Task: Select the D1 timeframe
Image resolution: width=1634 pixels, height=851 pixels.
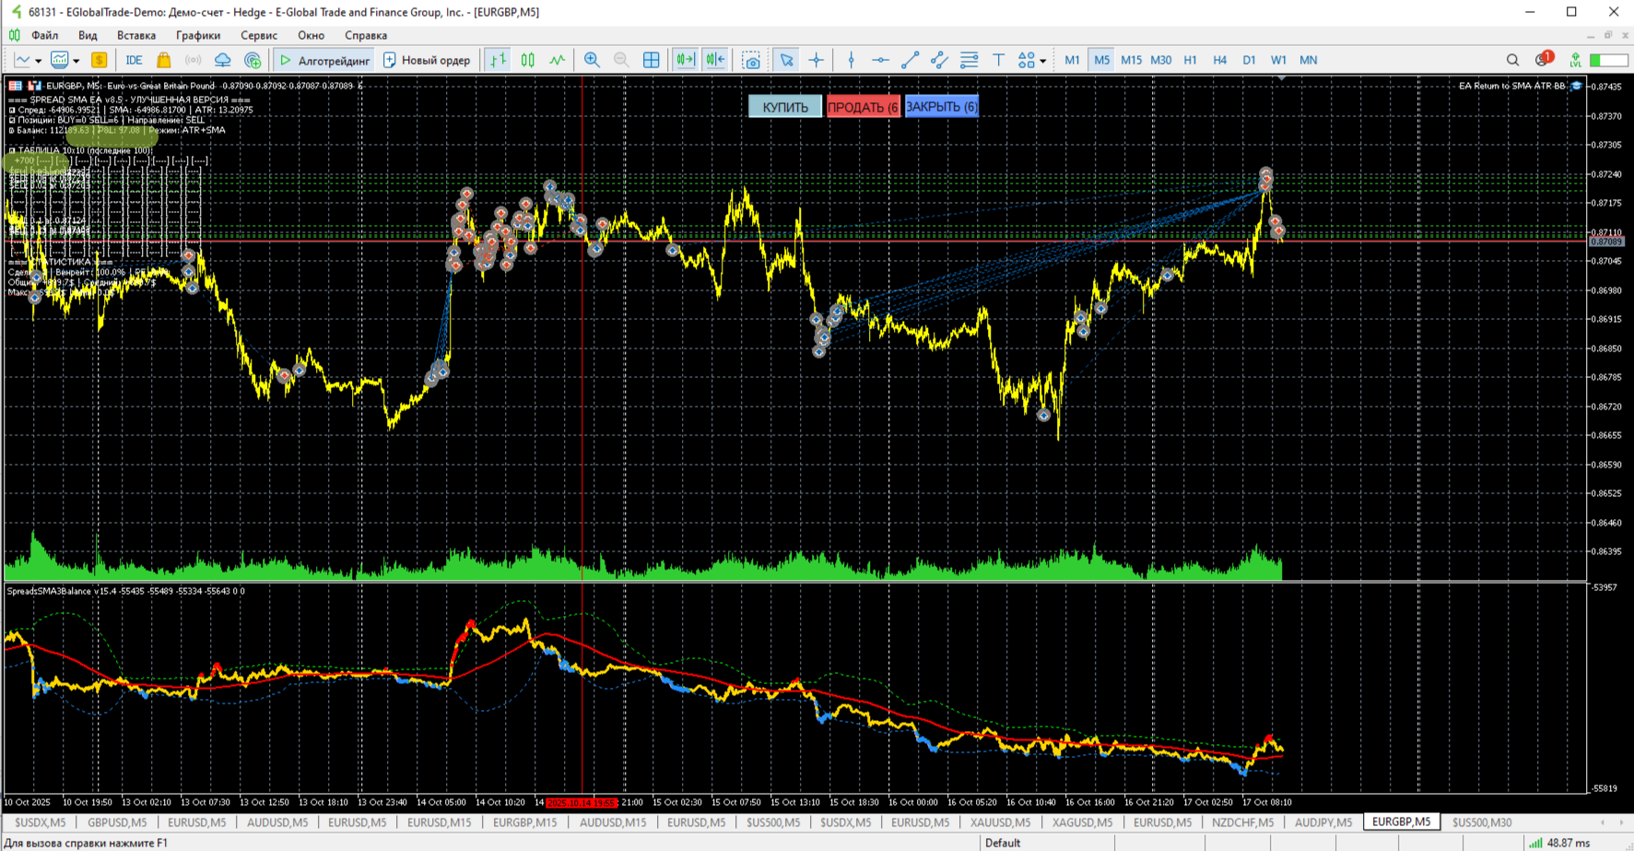Action: [1249, 60]
